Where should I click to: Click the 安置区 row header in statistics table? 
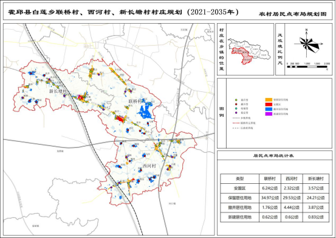pyautogui.click(x=240, y=188)
